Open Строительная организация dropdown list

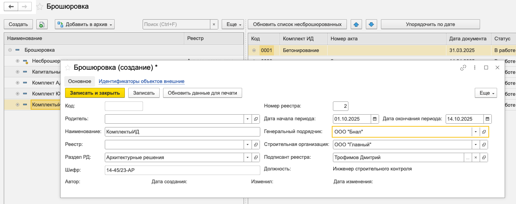point(476,145)
